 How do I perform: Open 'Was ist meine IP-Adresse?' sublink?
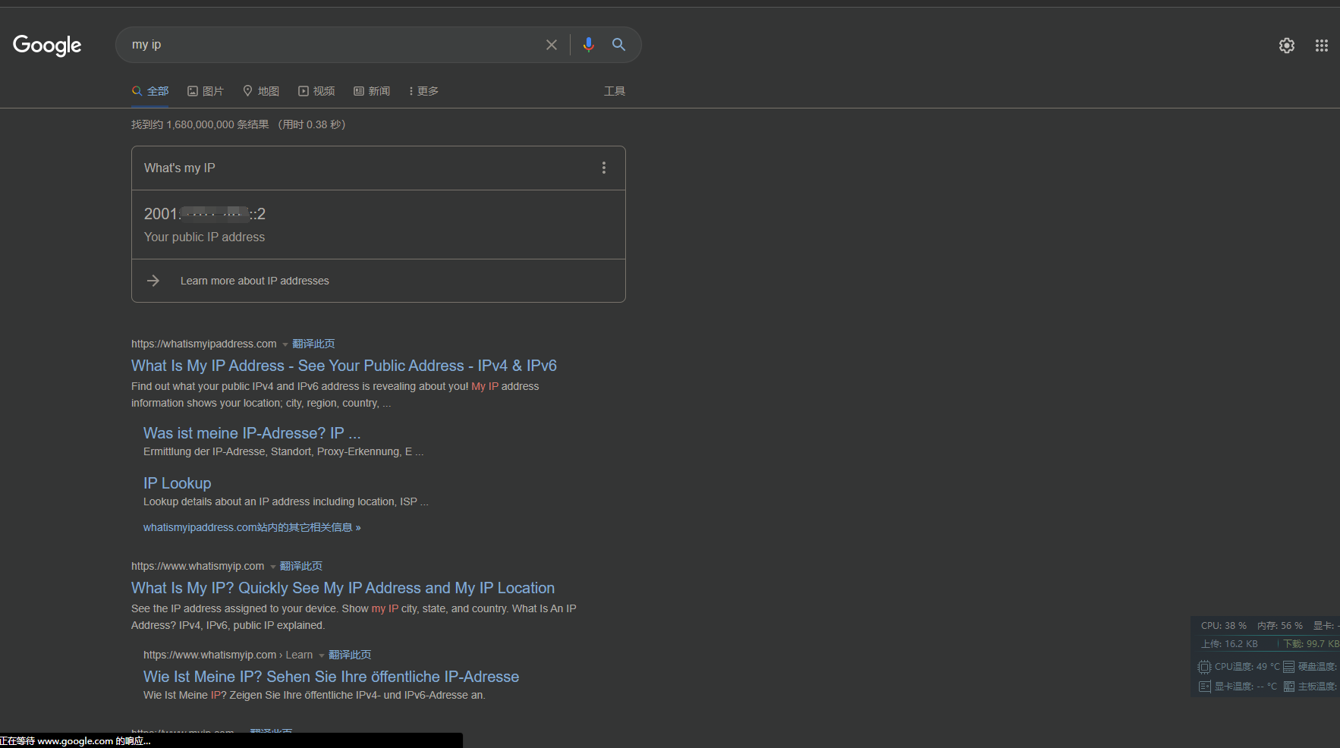tap(252, 433)
